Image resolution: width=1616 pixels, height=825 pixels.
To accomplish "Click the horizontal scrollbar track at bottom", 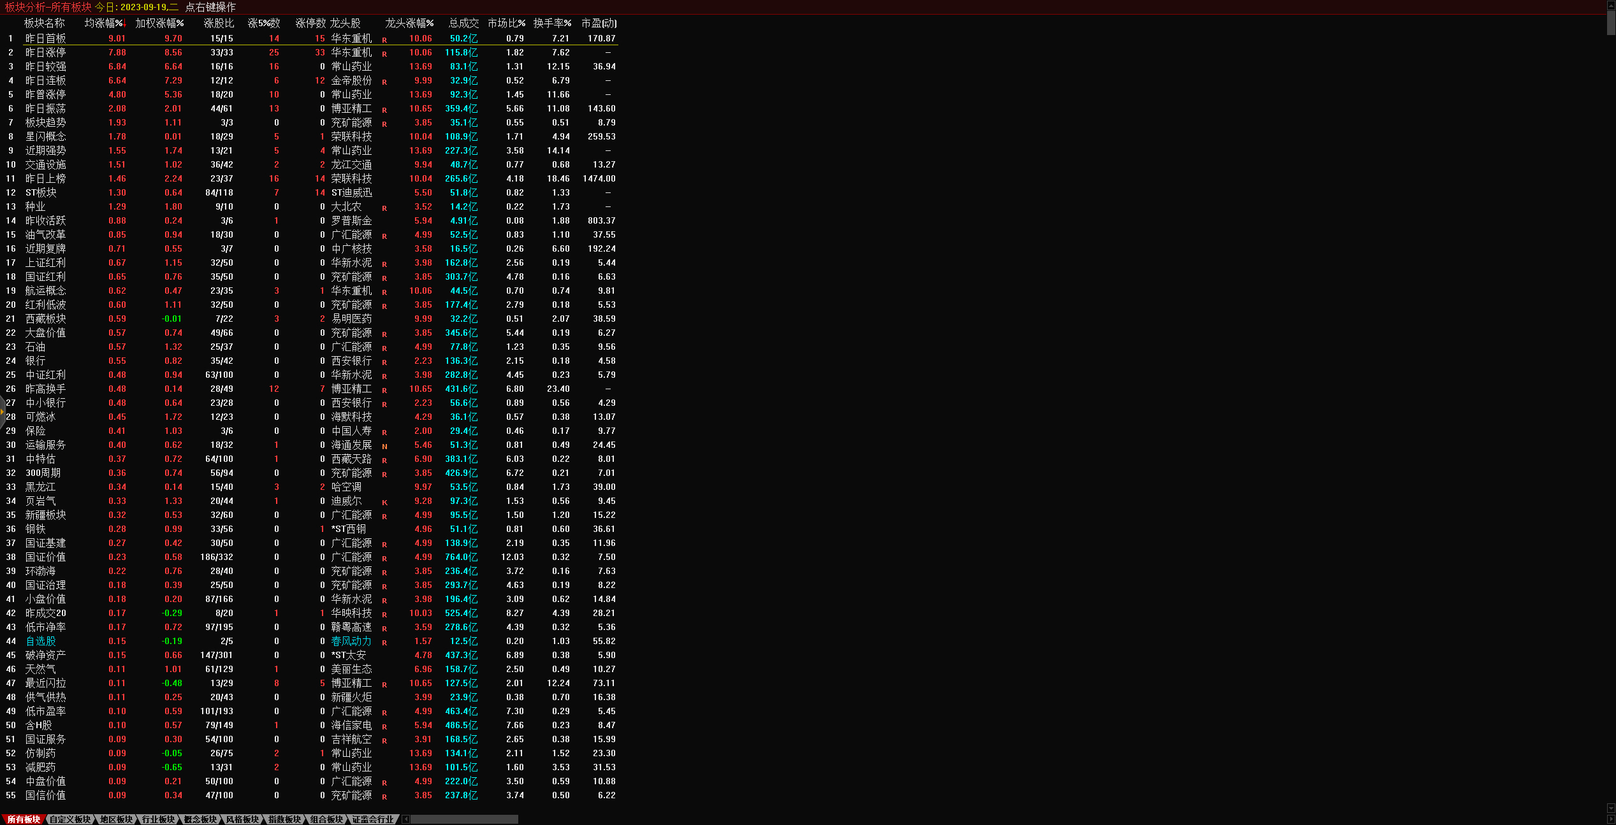I will tap(464, 819).
